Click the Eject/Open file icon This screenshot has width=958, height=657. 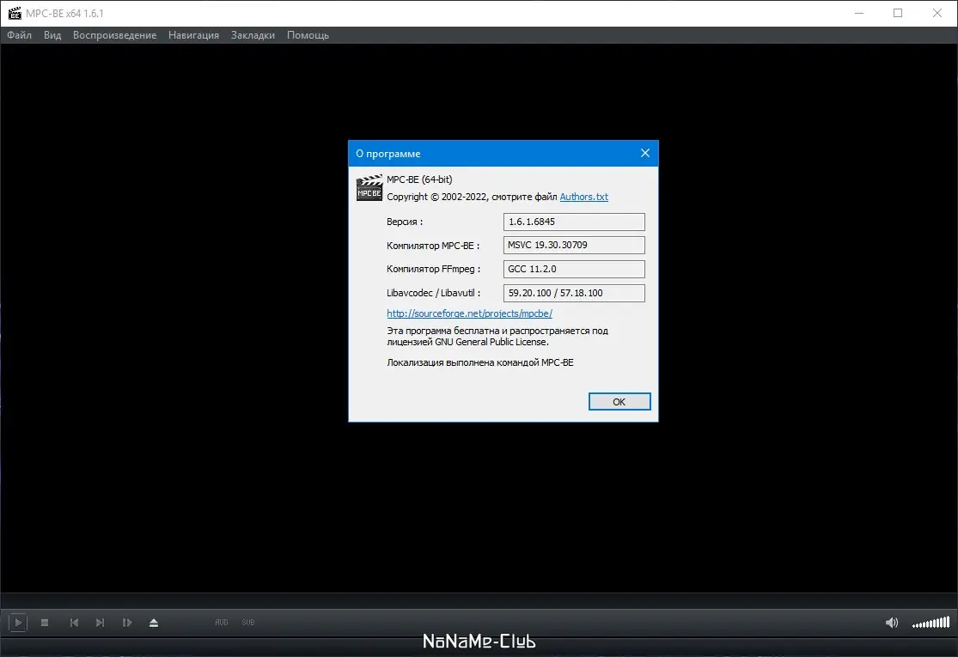coord(154,622)
